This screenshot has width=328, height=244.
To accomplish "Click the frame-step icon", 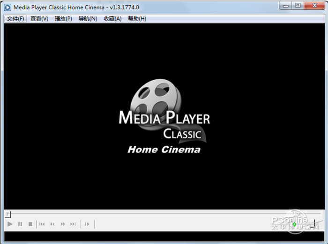I will pos(87,224).
